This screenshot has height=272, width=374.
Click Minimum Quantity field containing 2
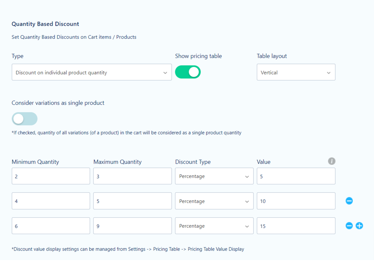[51, 176]
